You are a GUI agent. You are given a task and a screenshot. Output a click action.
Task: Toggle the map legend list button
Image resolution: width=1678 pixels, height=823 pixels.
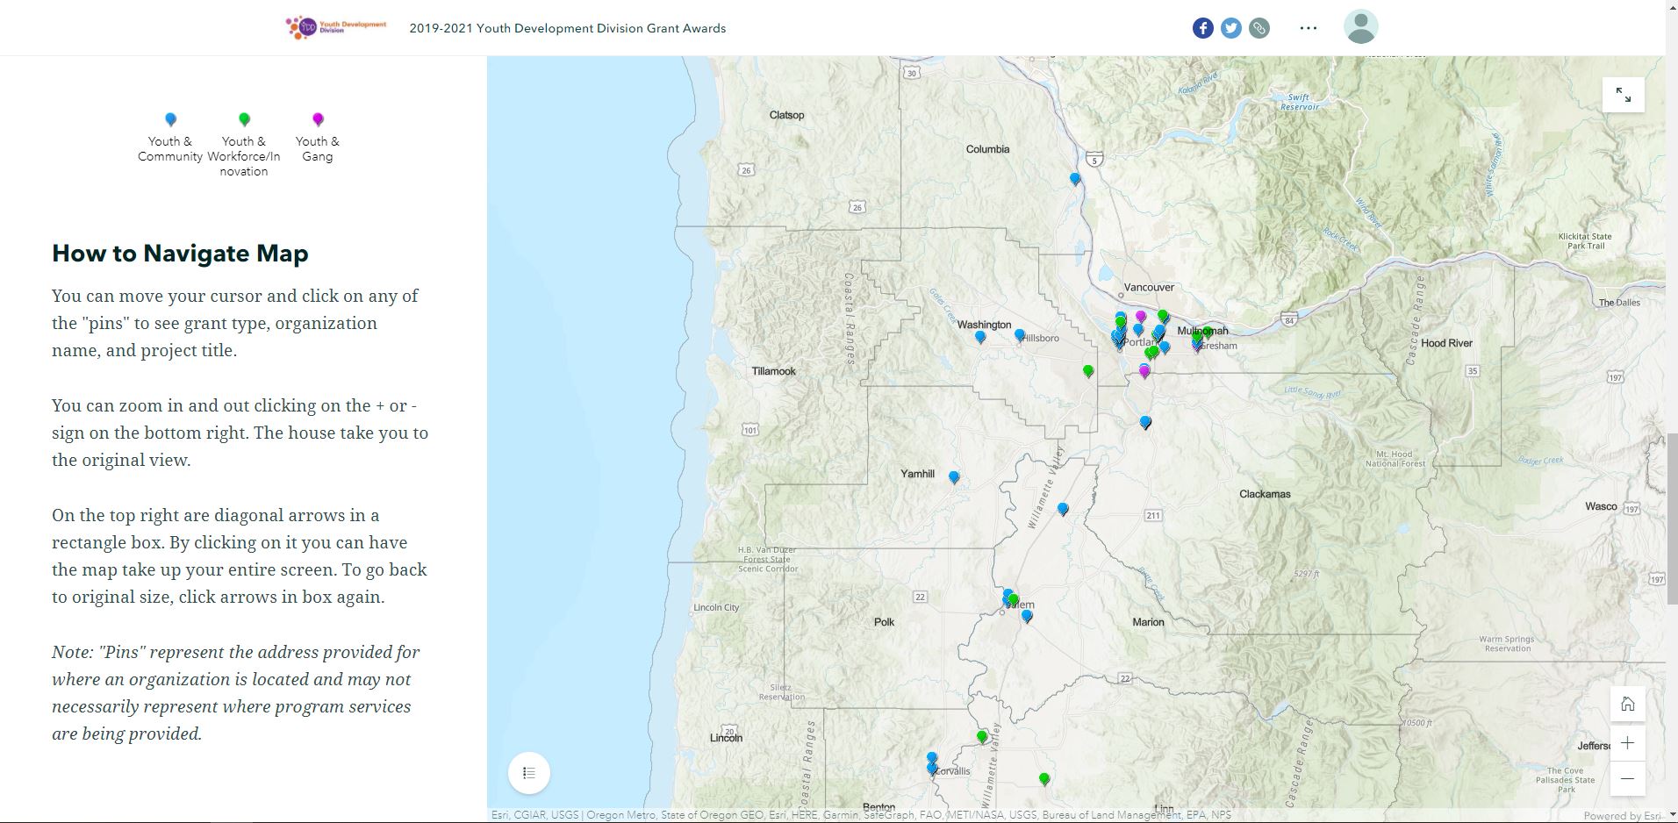[x=528, y=773]
